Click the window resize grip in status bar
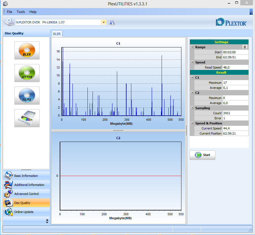Image resolution: width=255 pixels, height=235 pixels. pyautogui.click(x=250, y=230)
